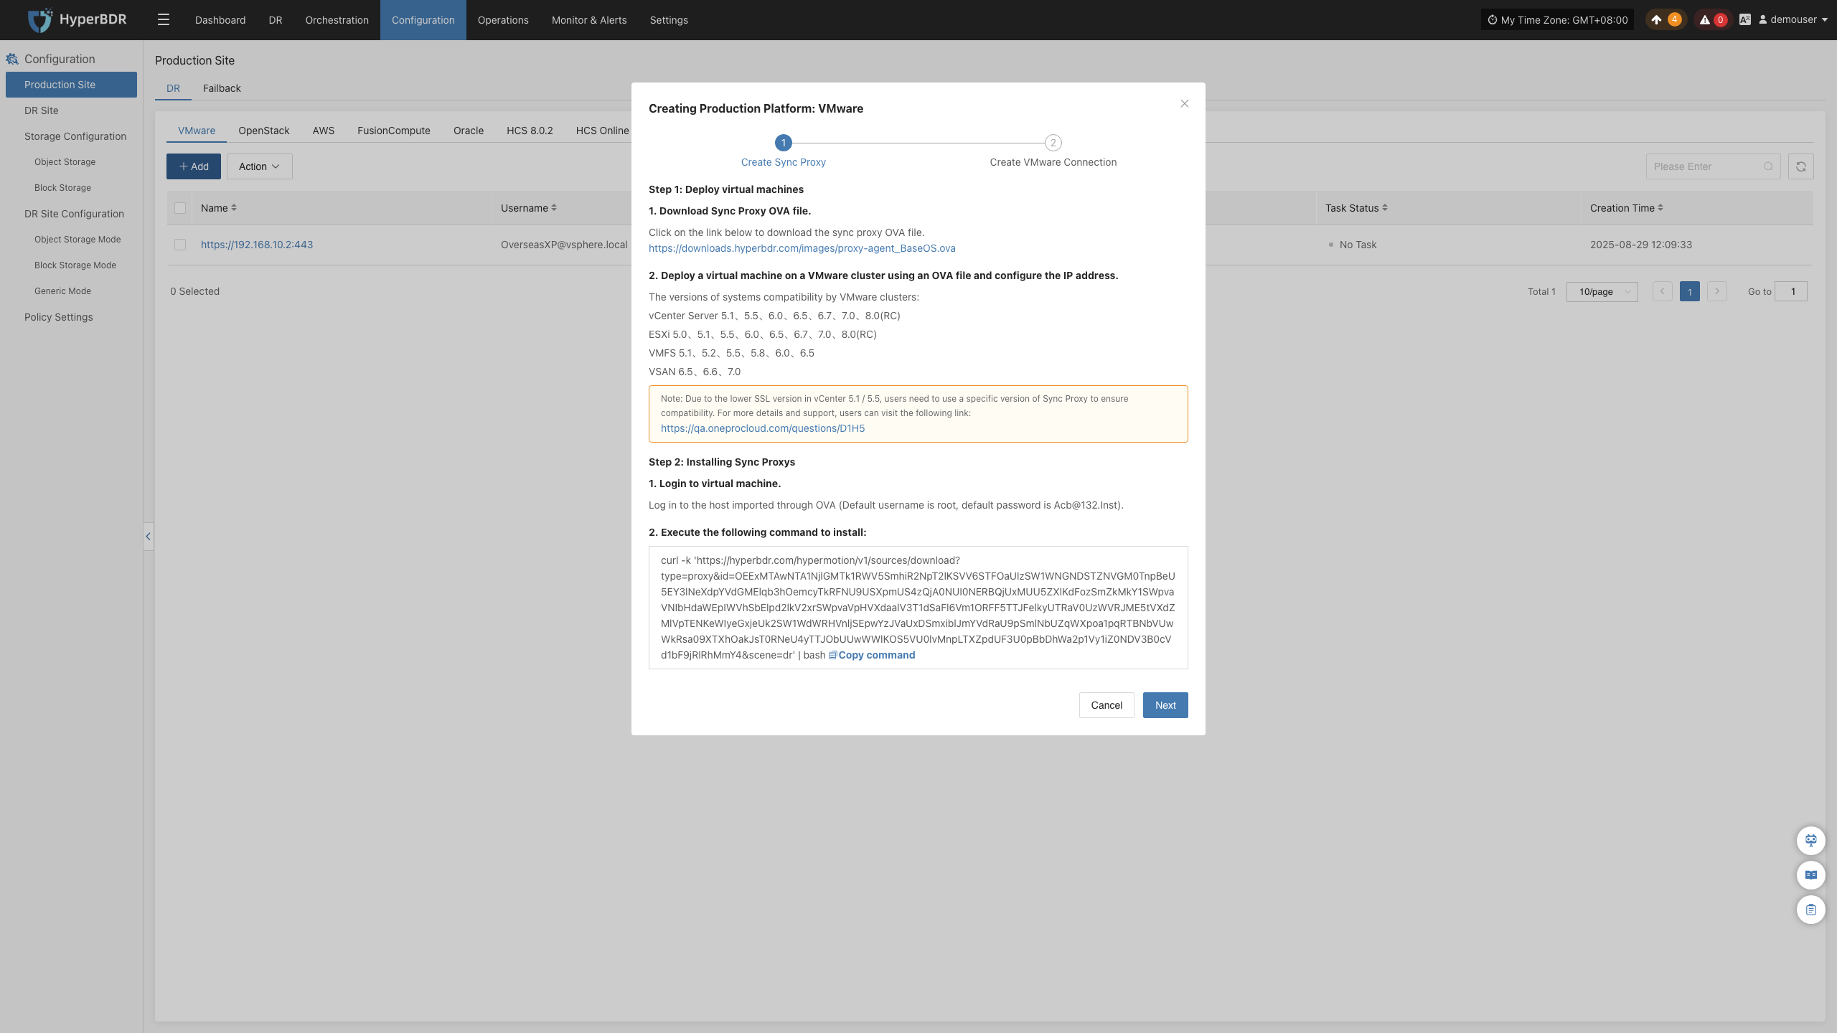Click the HyperBDR shield logo
Image resolution: width=1837 pixels, height=1033 pixels.
pos(40,20)
